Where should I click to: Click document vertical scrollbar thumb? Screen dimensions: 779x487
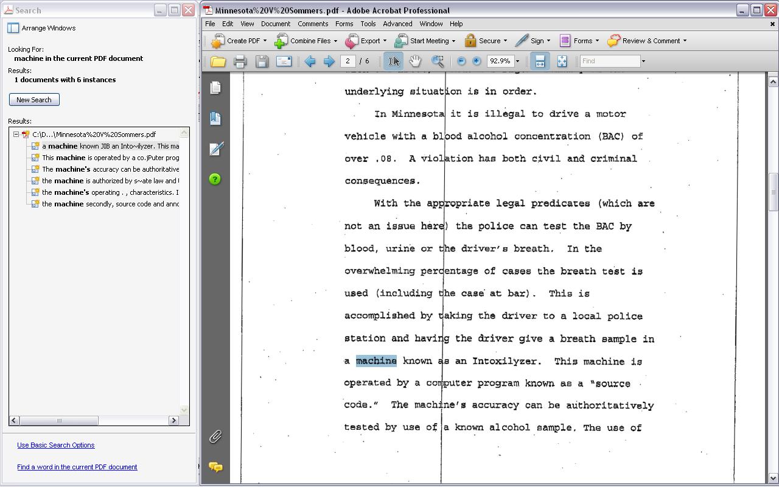click(773, 192)
